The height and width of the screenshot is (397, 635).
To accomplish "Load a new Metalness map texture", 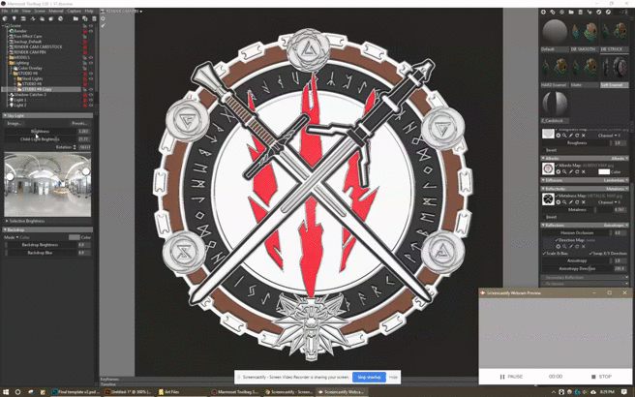I will click(559, 202).
